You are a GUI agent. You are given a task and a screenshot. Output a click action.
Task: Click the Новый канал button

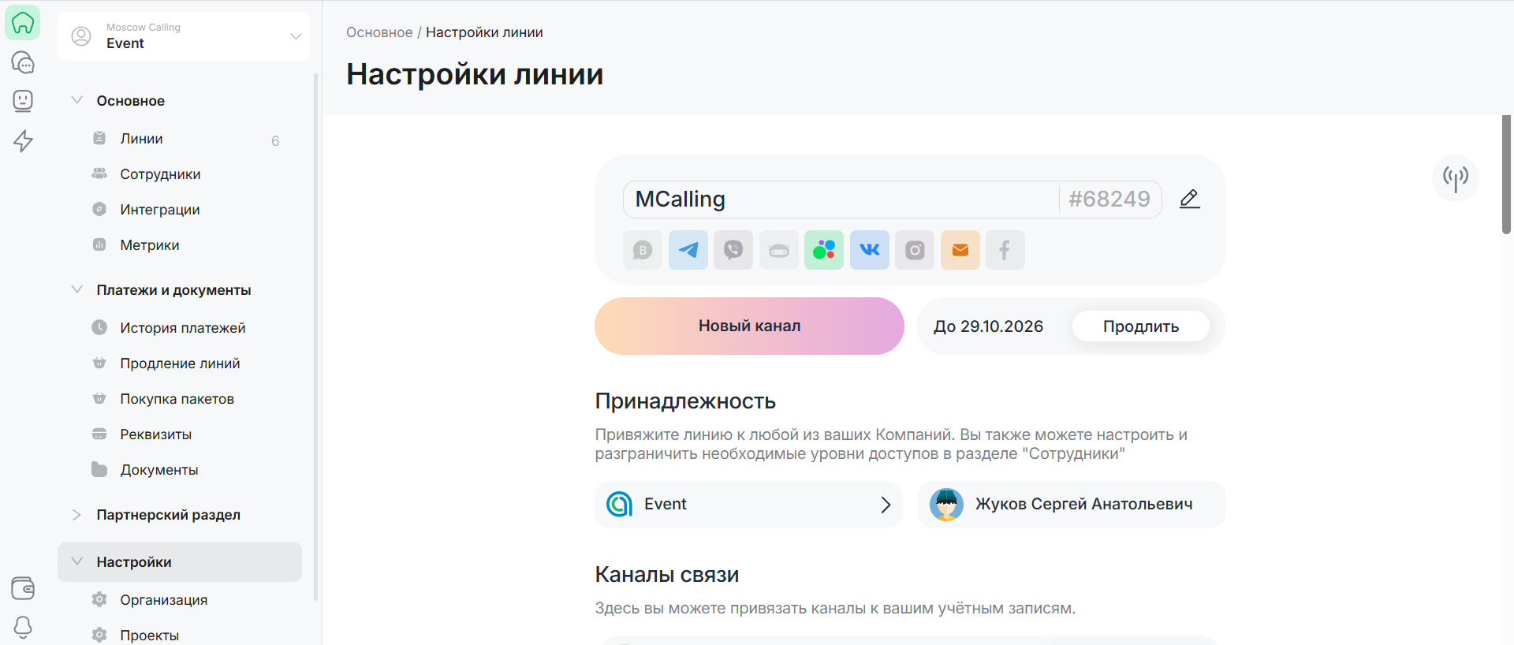point(749,326)
